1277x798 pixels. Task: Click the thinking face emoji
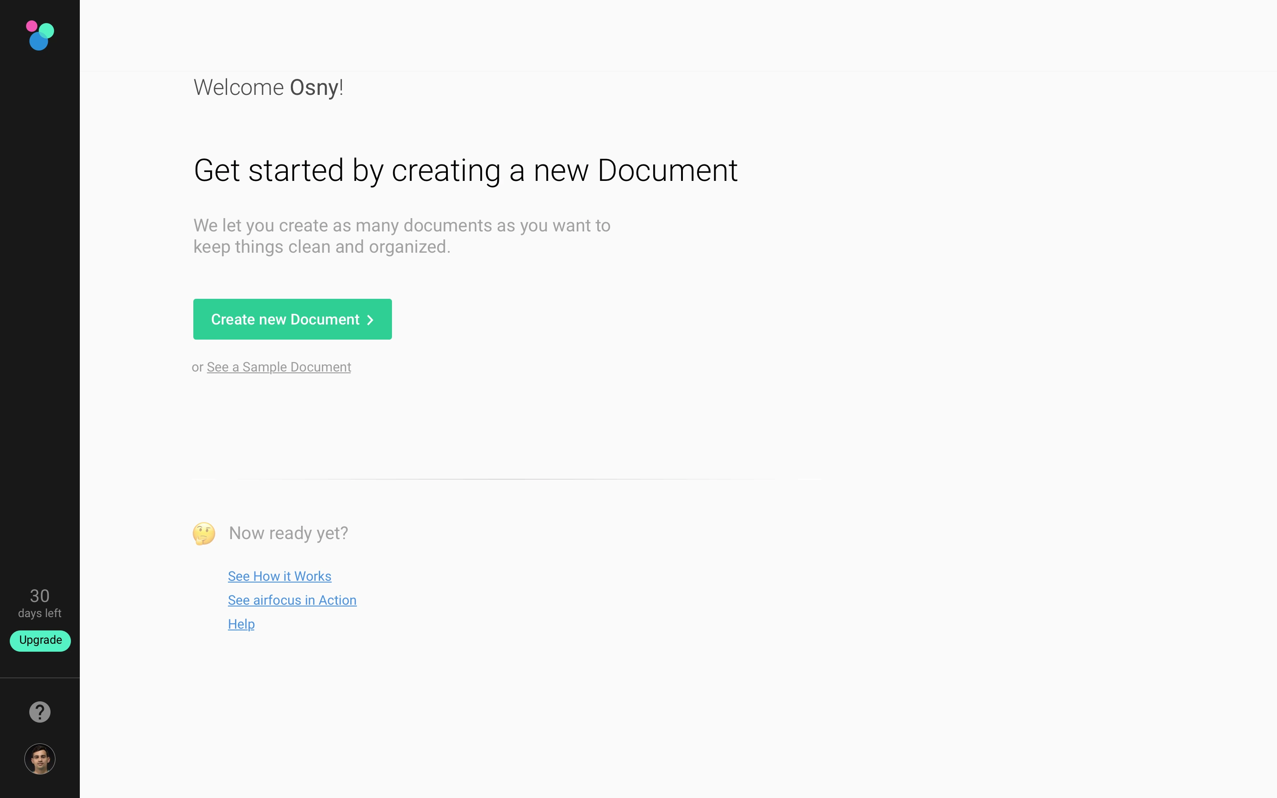point(204,534)
